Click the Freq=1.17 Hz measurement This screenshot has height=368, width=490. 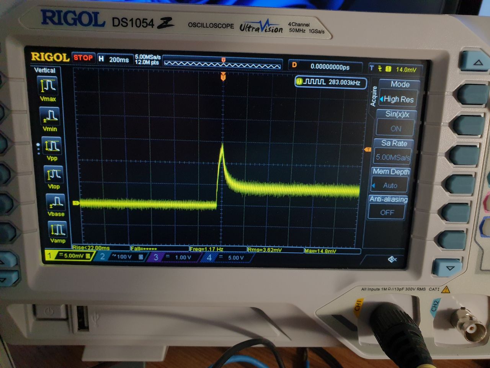tap(206, 249)
